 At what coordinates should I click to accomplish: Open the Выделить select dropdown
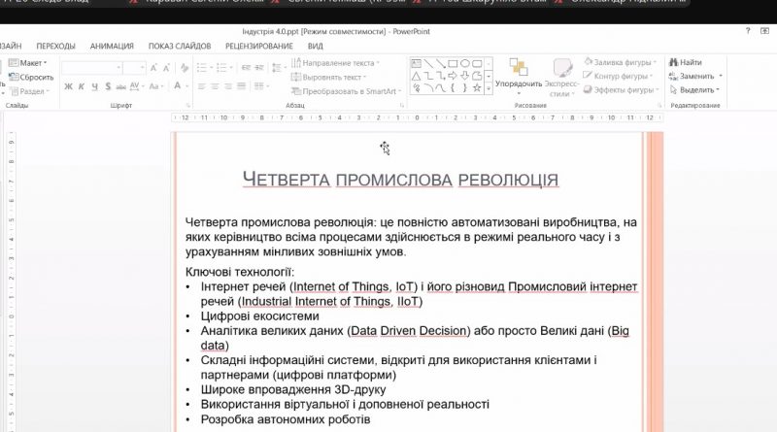coord(694,89)
